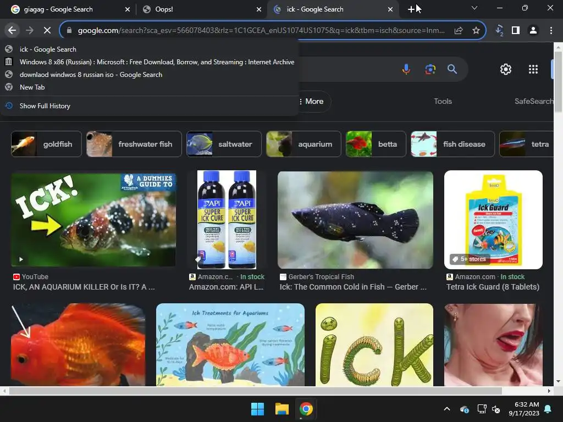563x422 pixels.
Task: Select 'ick - Google Search' history entry
Action: pyautogui.click(x=150, y=49)
